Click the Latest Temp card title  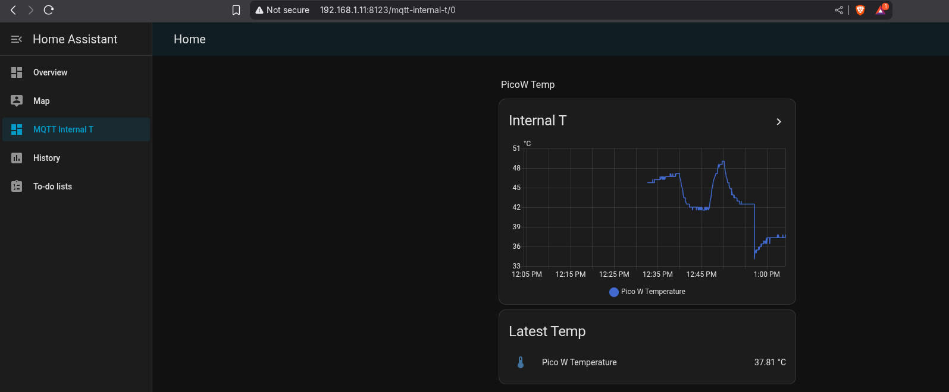(x=547, y=331)
